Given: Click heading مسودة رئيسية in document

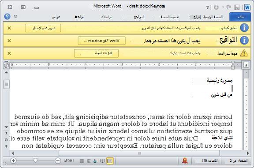Looking at the screenshot, I should (220, 80).
